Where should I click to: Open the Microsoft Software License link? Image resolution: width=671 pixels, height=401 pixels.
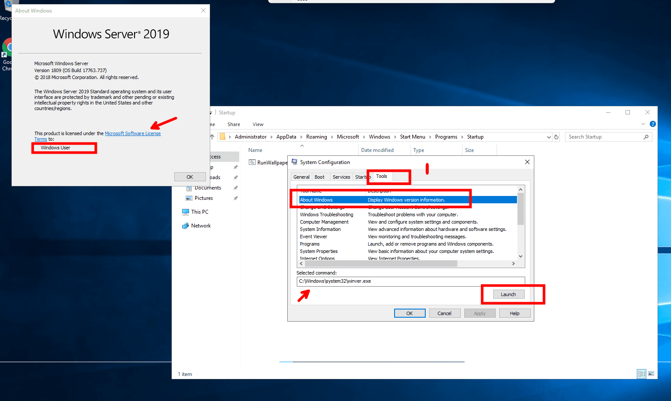[x=132, y=133]
